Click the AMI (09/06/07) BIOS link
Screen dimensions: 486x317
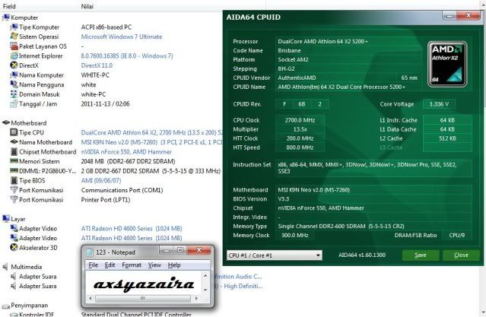pyautogui.click(x=101, y=180)
